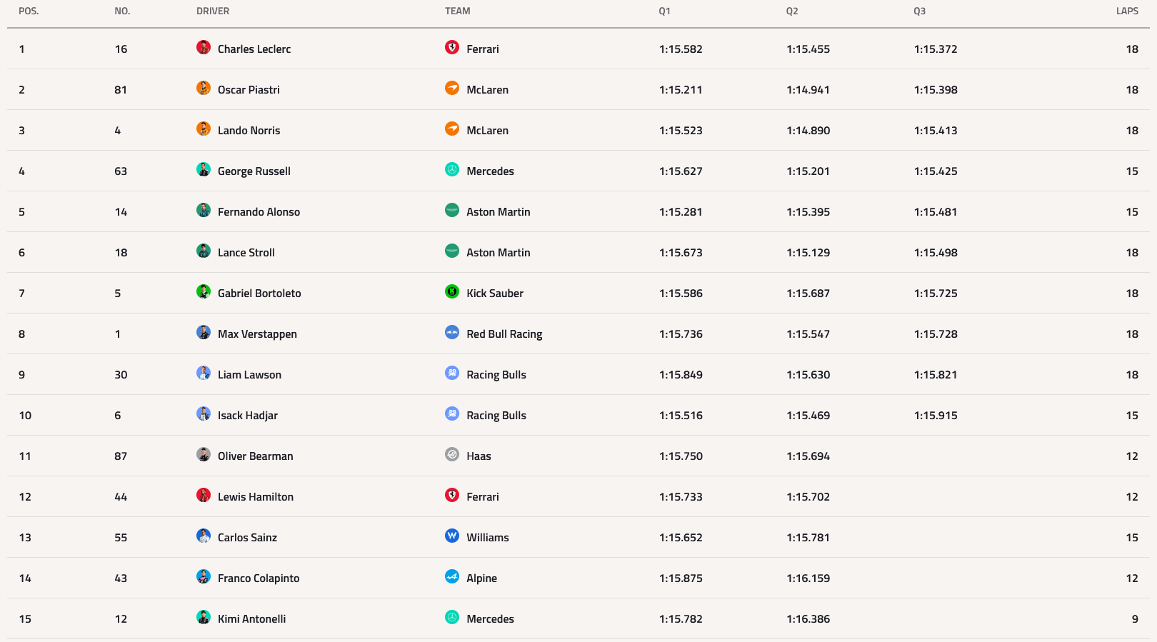Click the Mercedes logo in Antonelli's row
This screenshot has width=1157, height=642.
coord(452,617)
